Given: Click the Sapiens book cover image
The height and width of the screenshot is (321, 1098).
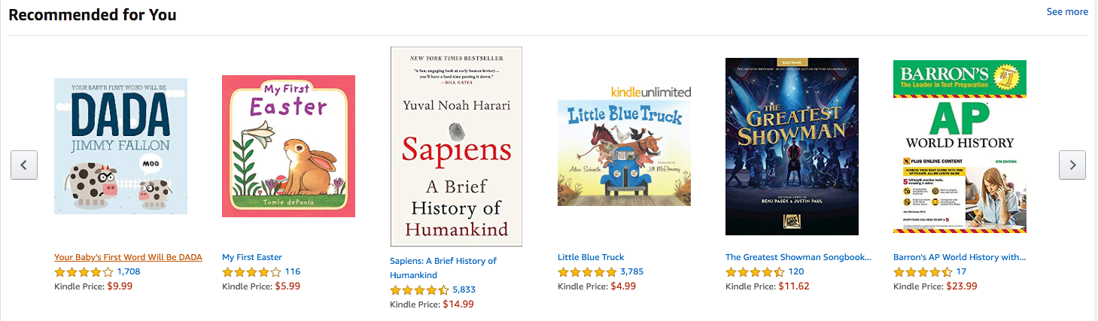Looking at the screenshot, I should click(456, 147).
